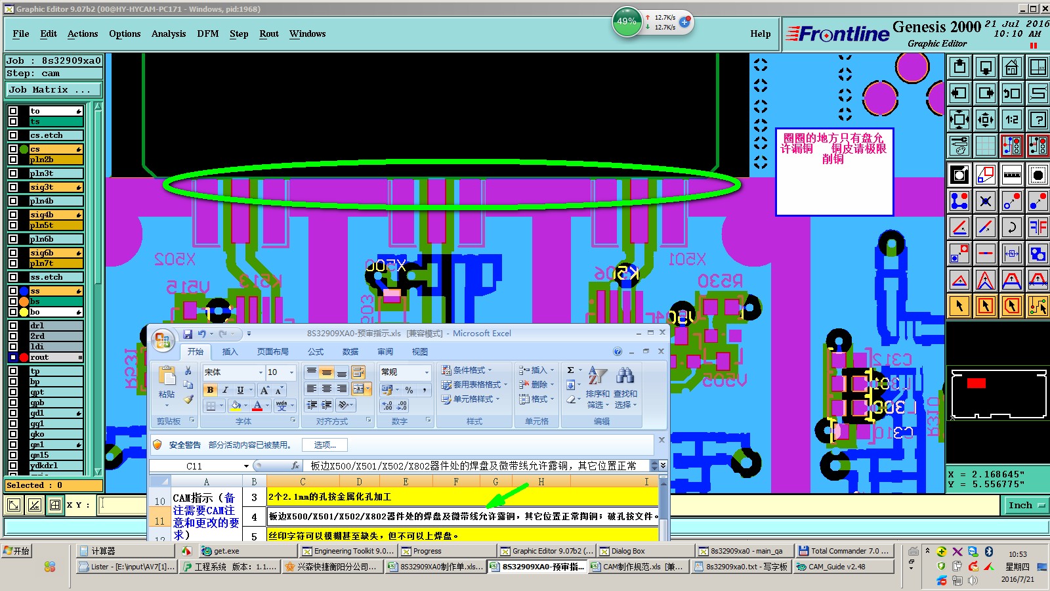
Task: Click the Windows 开始 start button
Action: (17, 550)
